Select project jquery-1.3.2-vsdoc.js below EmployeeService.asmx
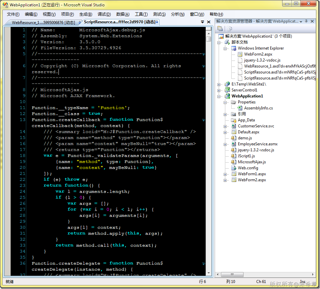Viewport: 320px width, 289px height. (x=256, y=150)
